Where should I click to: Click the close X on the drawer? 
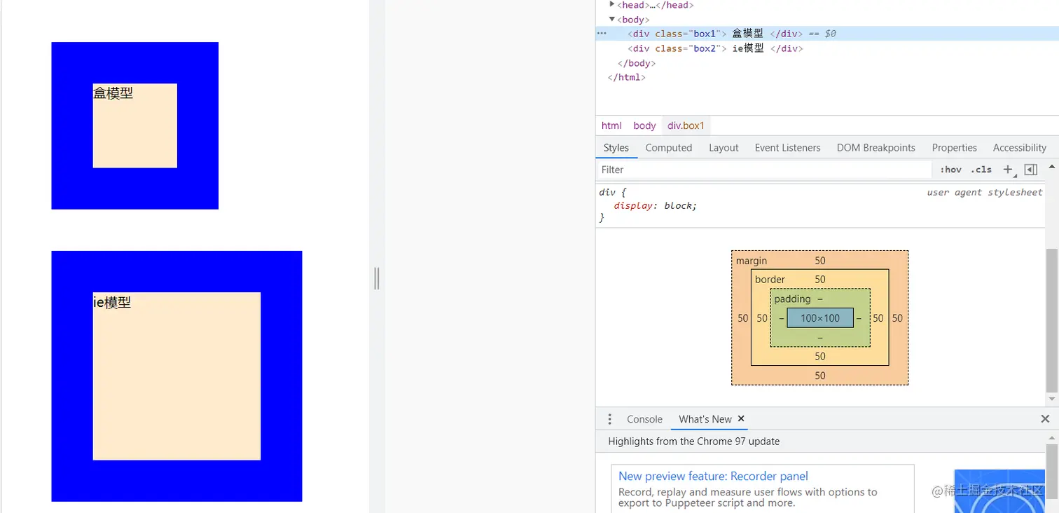pyautogui.click(x=1044, y=418)
